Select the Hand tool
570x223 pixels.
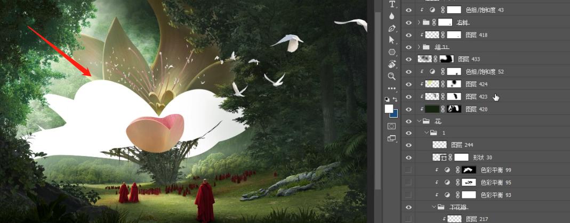392,64
